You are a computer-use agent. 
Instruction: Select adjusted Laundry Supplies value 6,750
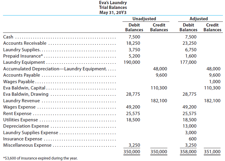[191, 50]
